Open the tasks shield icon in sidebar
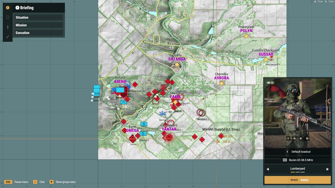This screenshot has height=188, width=335. 8,17
